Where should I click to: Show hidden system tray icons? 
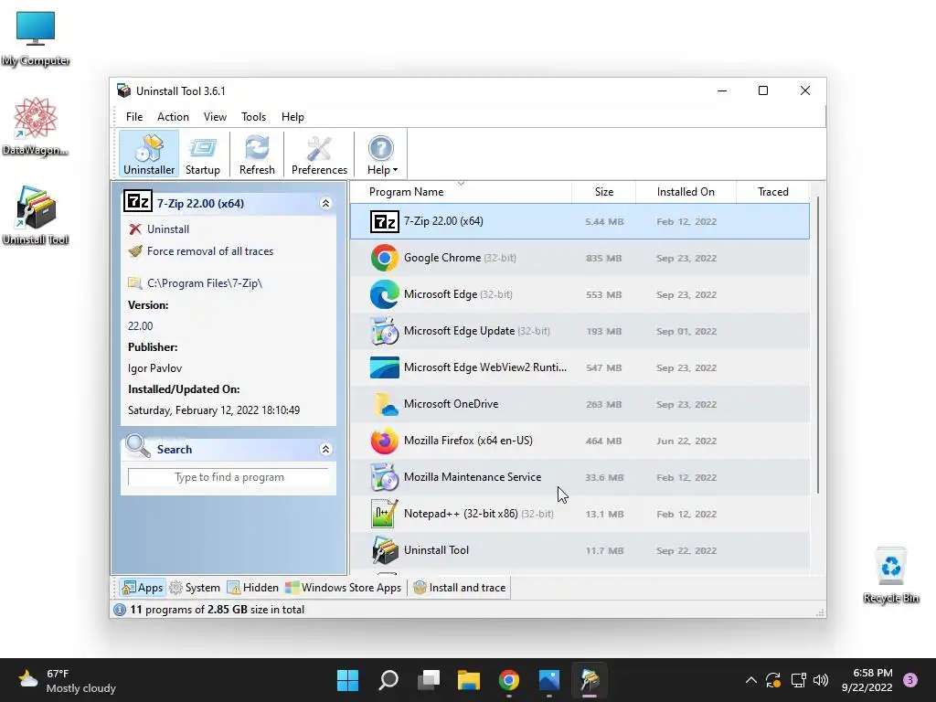[751, 680]
